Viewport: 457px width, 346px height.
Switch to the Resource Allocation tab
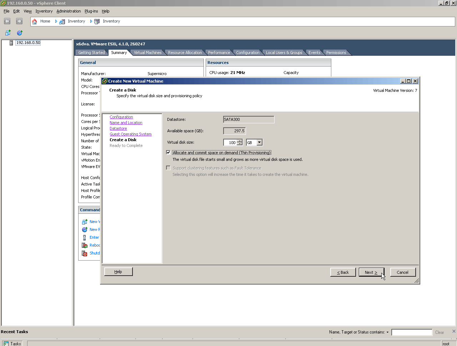click(x=185, y=53)
